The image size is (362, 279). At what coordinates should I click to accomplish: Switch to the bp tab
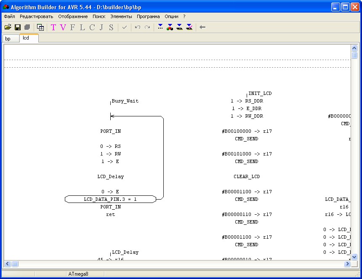[x=11, y=39]
